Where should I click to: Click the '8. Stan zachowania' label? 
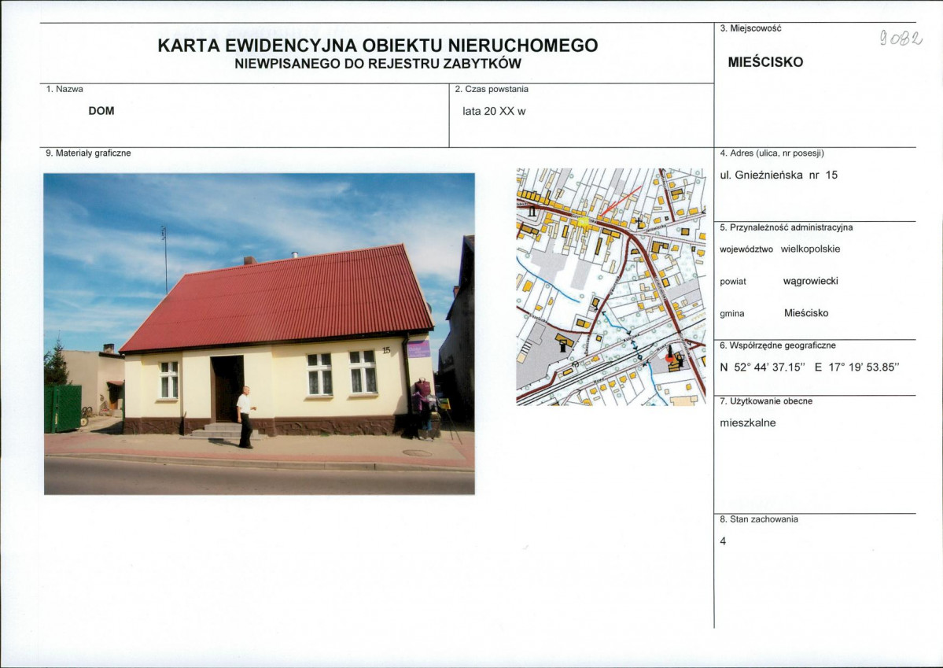pyautogui.click(x=758, y=519)
